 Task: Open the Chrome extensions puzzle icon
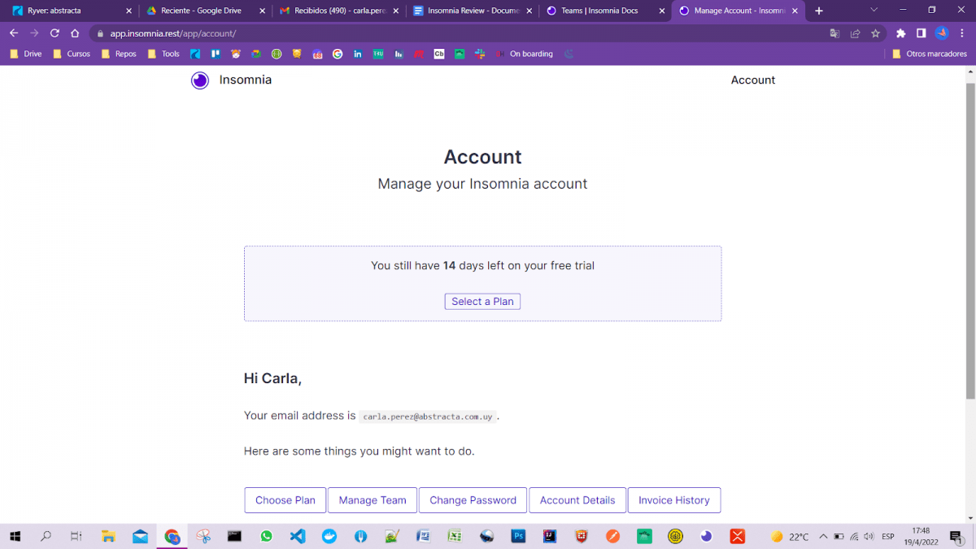[900, 33]
